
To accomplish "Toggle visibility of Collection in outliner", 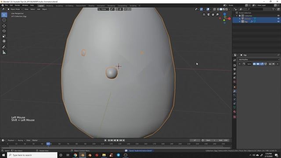I will click(278, 16).
